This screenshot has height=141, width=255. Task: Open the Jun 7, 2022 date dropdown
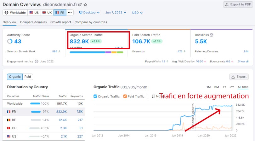(x=116, y=13)
